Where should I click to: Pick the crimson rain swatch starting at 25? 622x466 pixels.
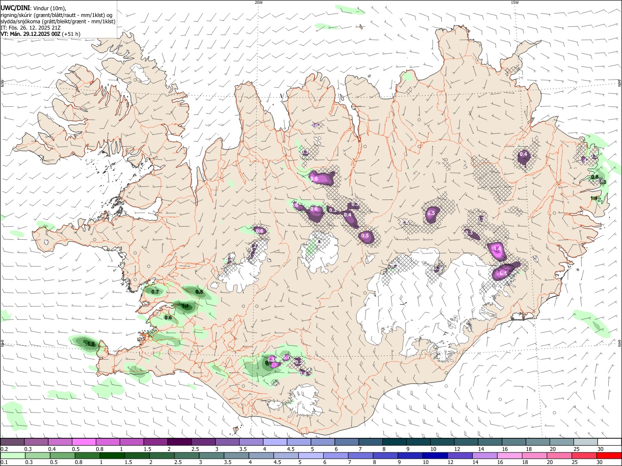point(585,456)
